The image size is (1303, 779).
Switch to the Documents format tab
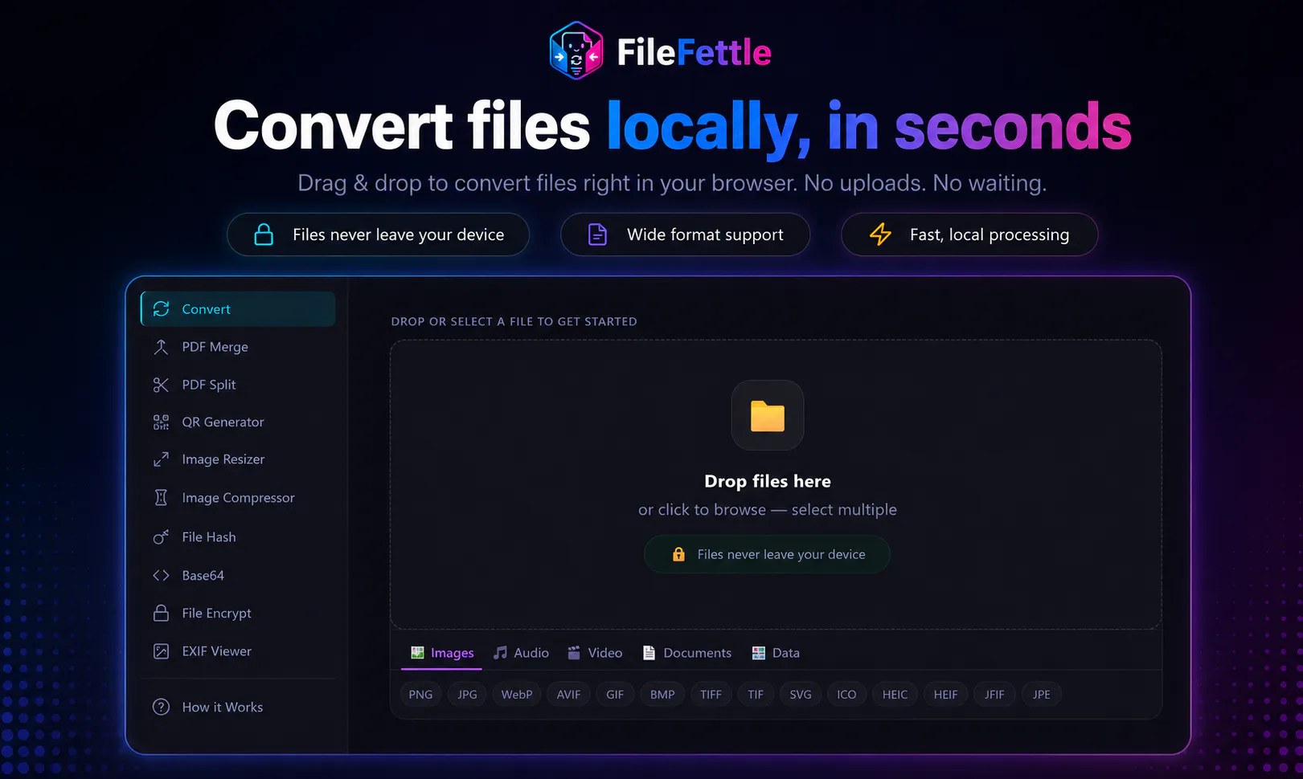tap(687, 653)
